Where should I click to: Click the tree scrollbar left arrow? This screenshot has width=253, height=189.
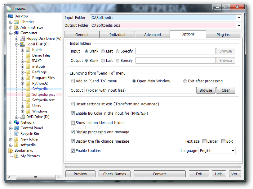click(9, 177)
